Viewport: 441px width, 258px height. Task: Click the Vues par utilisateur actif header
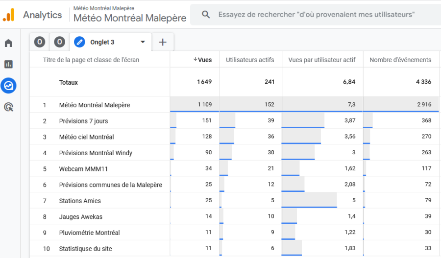321,60
